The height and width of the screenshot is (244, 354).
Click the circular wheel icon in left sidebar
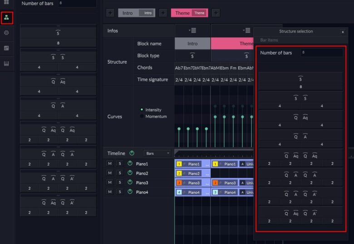pyautogui.click(x=7, y=33)
